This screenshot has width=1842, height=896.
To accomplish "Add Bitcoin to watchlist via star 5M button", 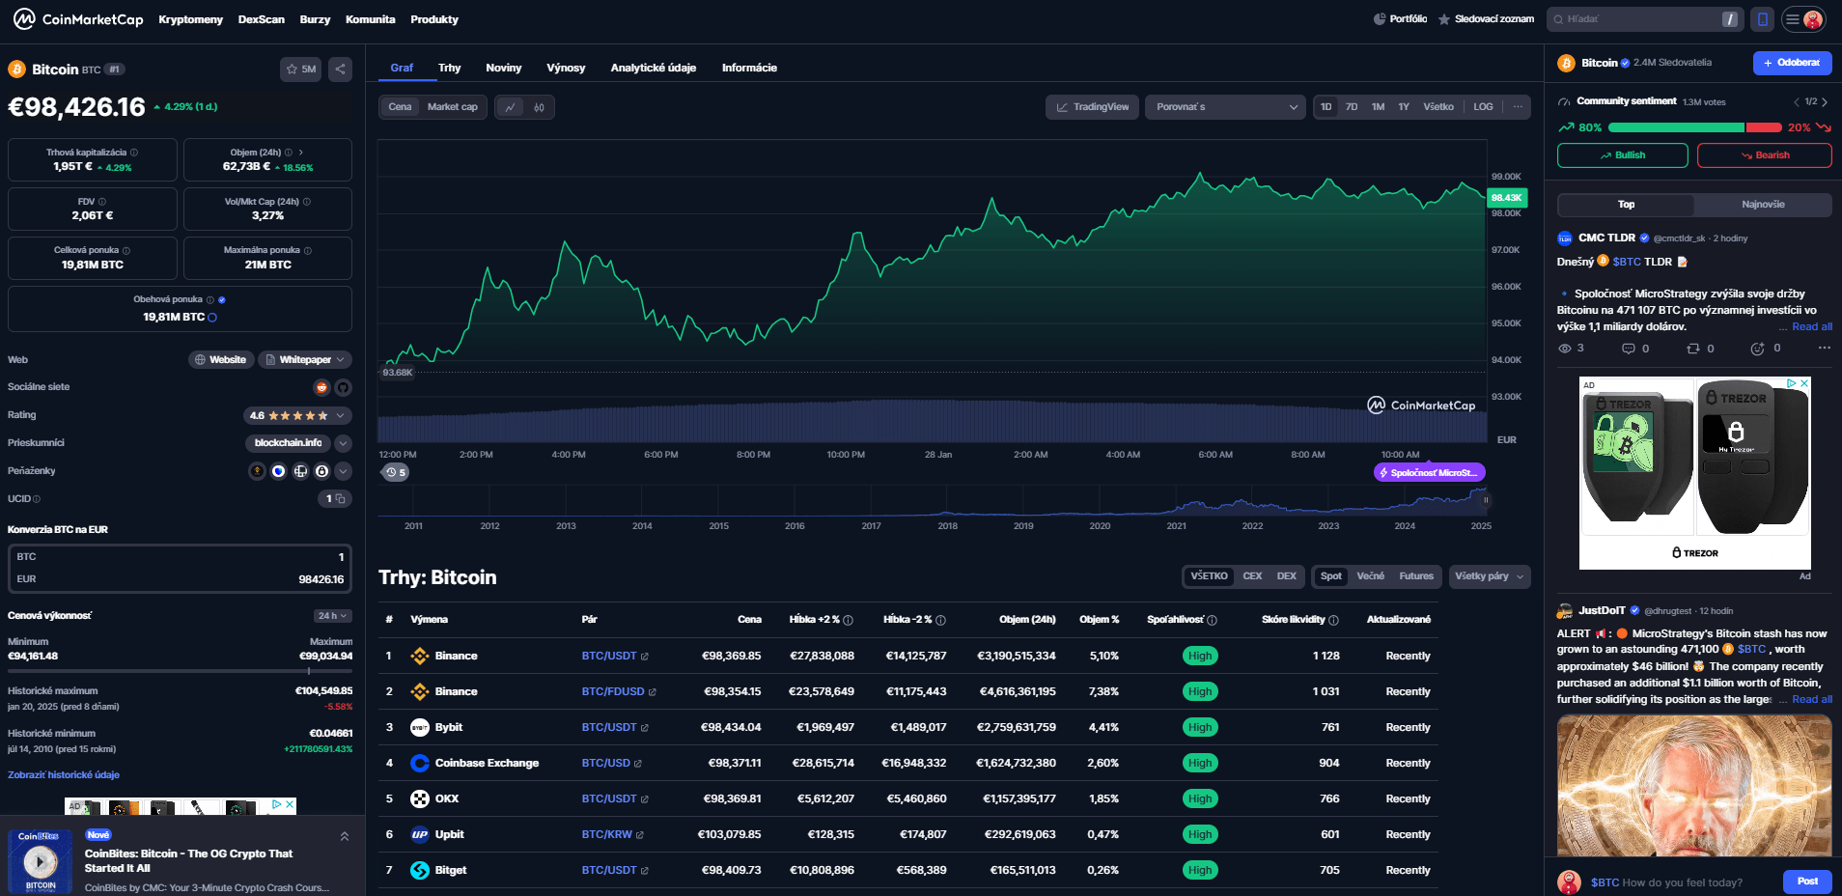I will click(301, 69).
